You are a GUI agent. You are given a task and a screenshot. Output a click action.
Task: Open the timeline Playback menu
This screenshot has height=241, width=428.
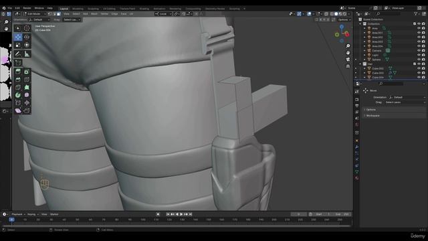[18, 214]
